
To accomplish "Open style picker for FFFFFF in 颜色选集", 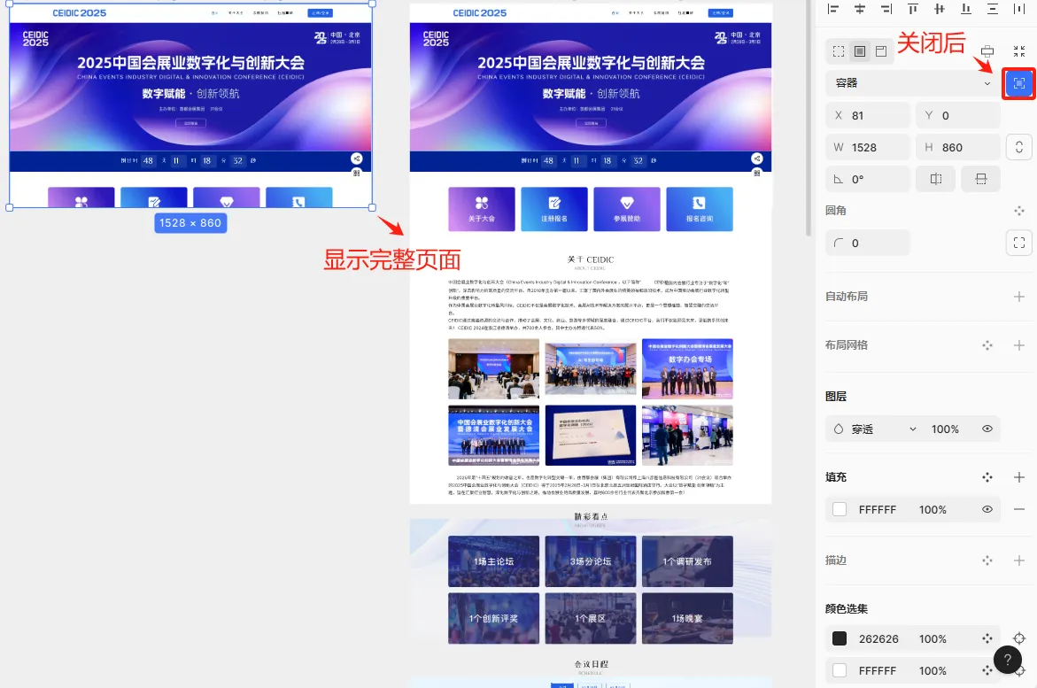I will point(987,671).
